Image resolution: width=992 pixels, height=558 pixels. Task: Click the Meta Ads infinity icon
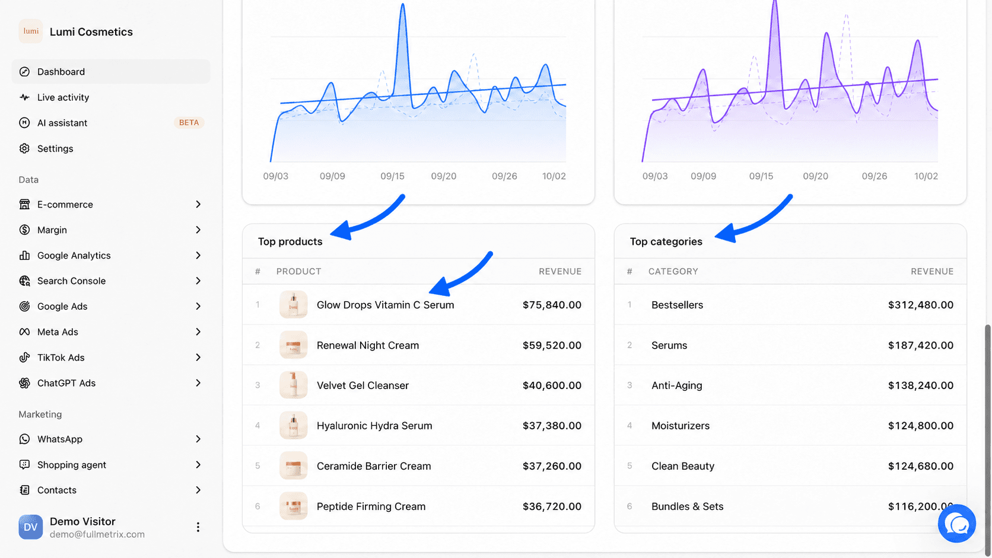tap(24, 331)
